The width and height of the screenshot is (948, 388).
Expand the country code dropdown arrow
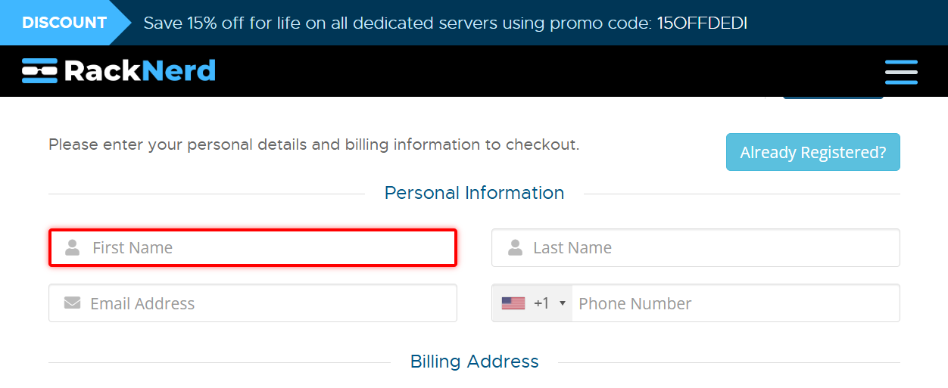tap(563, 303)
